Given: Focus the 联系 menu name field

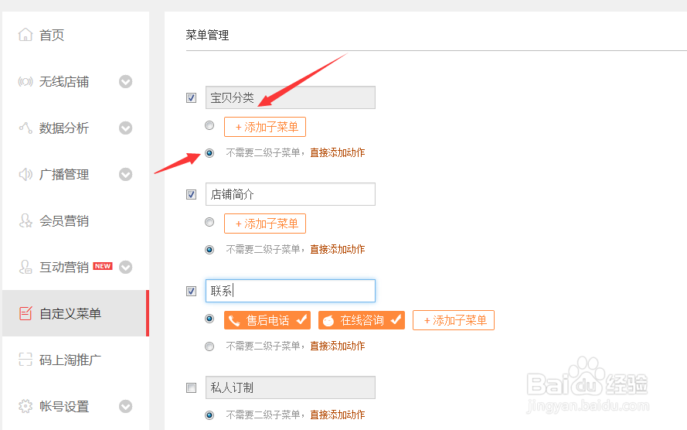Looking at the screenshot, I should 290,291.
